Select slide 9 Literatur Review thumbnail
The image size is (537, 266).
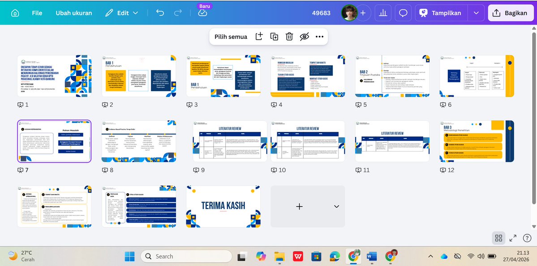(x=230, y=141)
